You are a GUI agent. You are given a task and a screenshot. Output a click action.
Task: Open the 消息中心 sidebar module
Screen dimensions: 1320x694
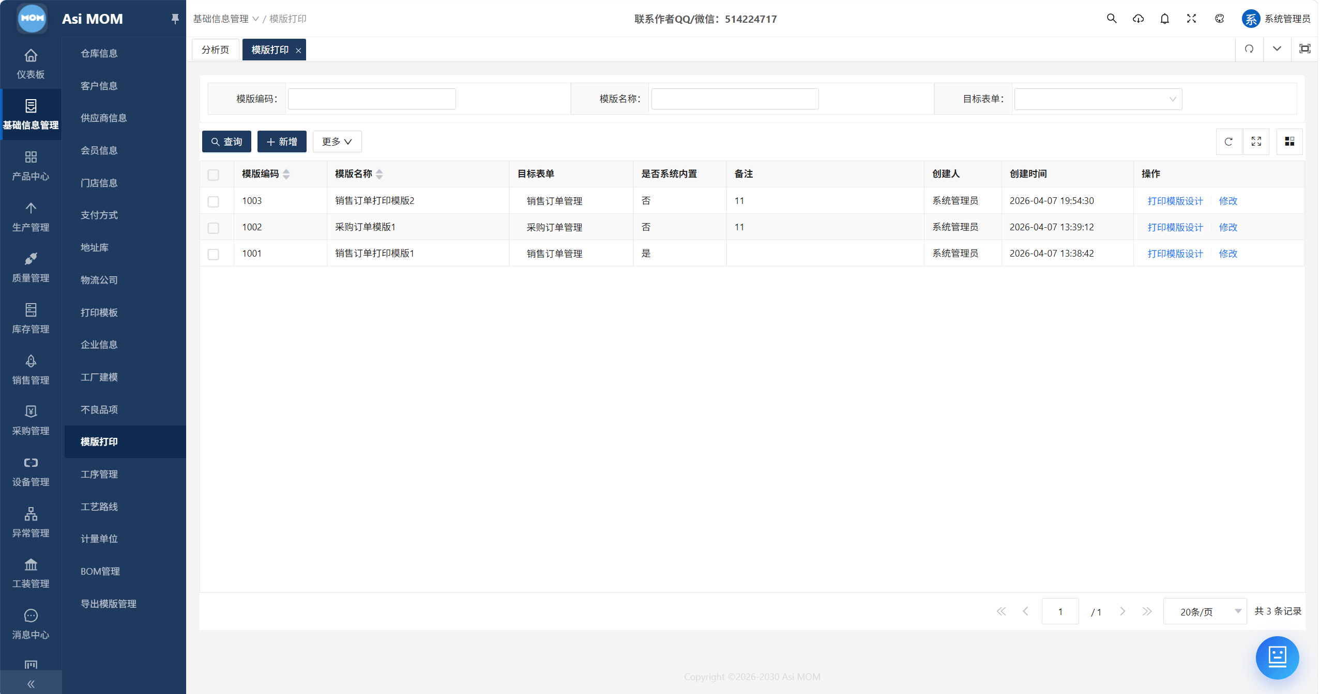pos(31,624)
